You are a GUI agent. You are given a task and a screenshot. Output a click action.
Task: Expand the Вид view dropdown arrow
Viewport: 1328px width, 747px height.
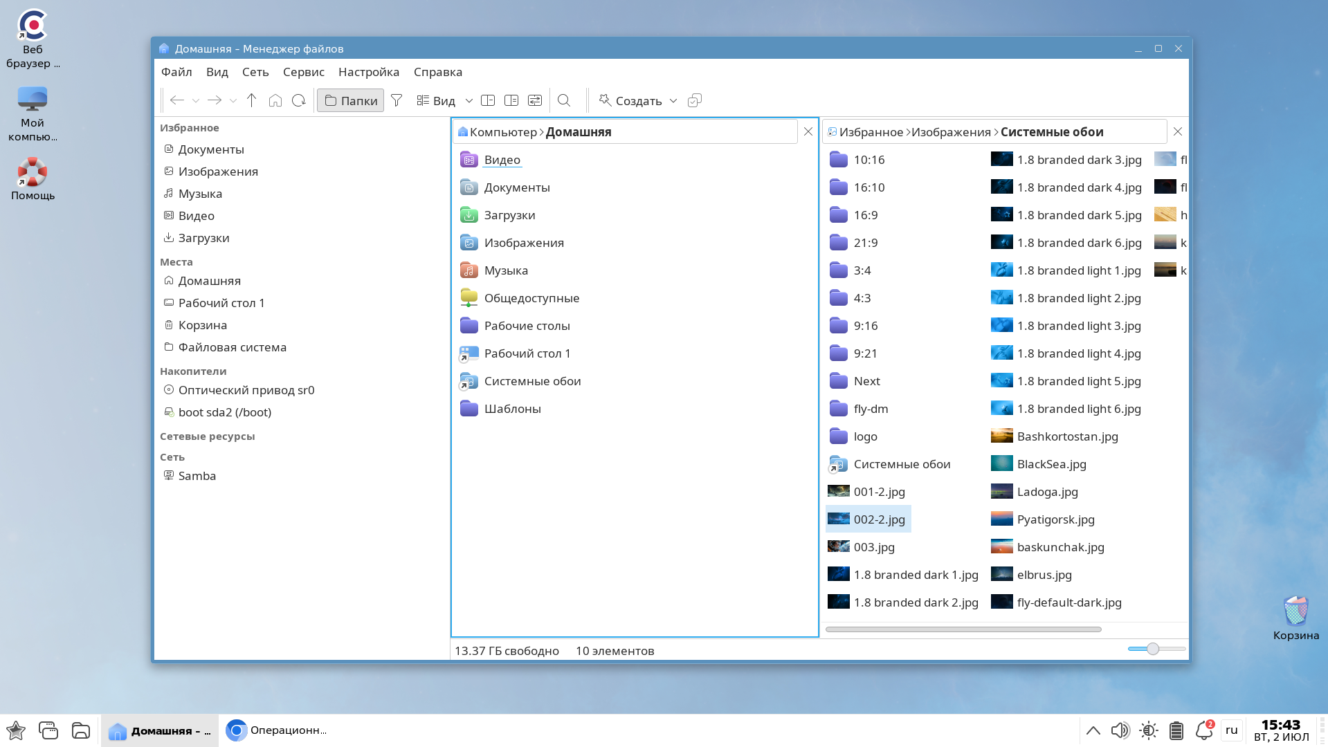pos(469,100)
